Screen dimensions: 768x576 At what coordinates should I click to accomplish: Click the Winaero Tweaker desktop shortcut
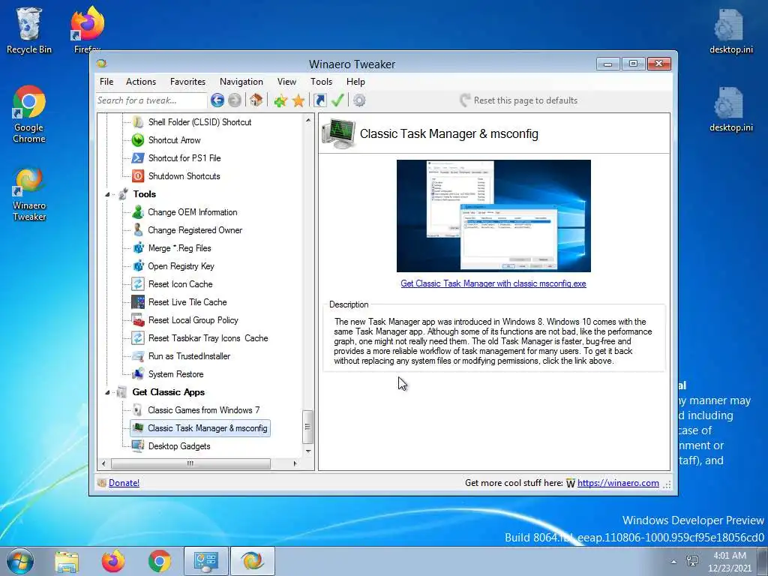point(29,195)
